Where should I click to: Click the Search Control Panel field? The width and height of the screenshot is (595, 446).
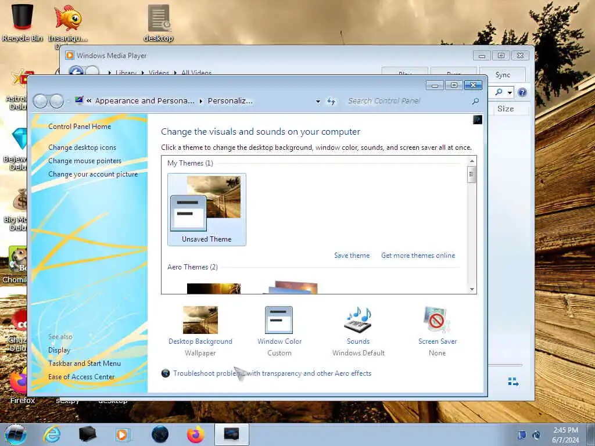point(408,101)
